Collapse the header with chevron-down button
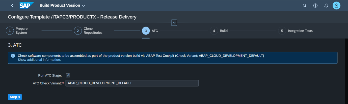Image resolution: width=348 pixels, height=104 pixels. click(x=174, y=22)
